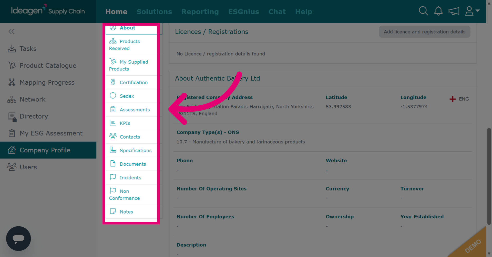This screenshot has height=257, width=492.
Task: Collapse the left sidebar with double-chevron
Action: 12,31
